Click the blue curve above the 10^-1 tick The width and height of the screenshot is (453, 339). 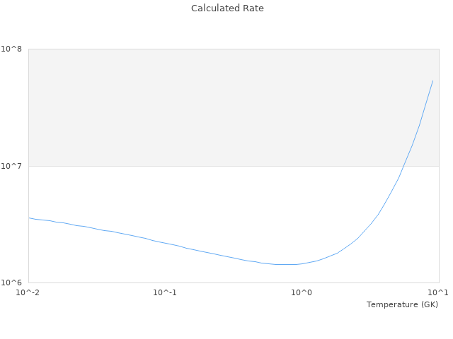tap(165, 244)
